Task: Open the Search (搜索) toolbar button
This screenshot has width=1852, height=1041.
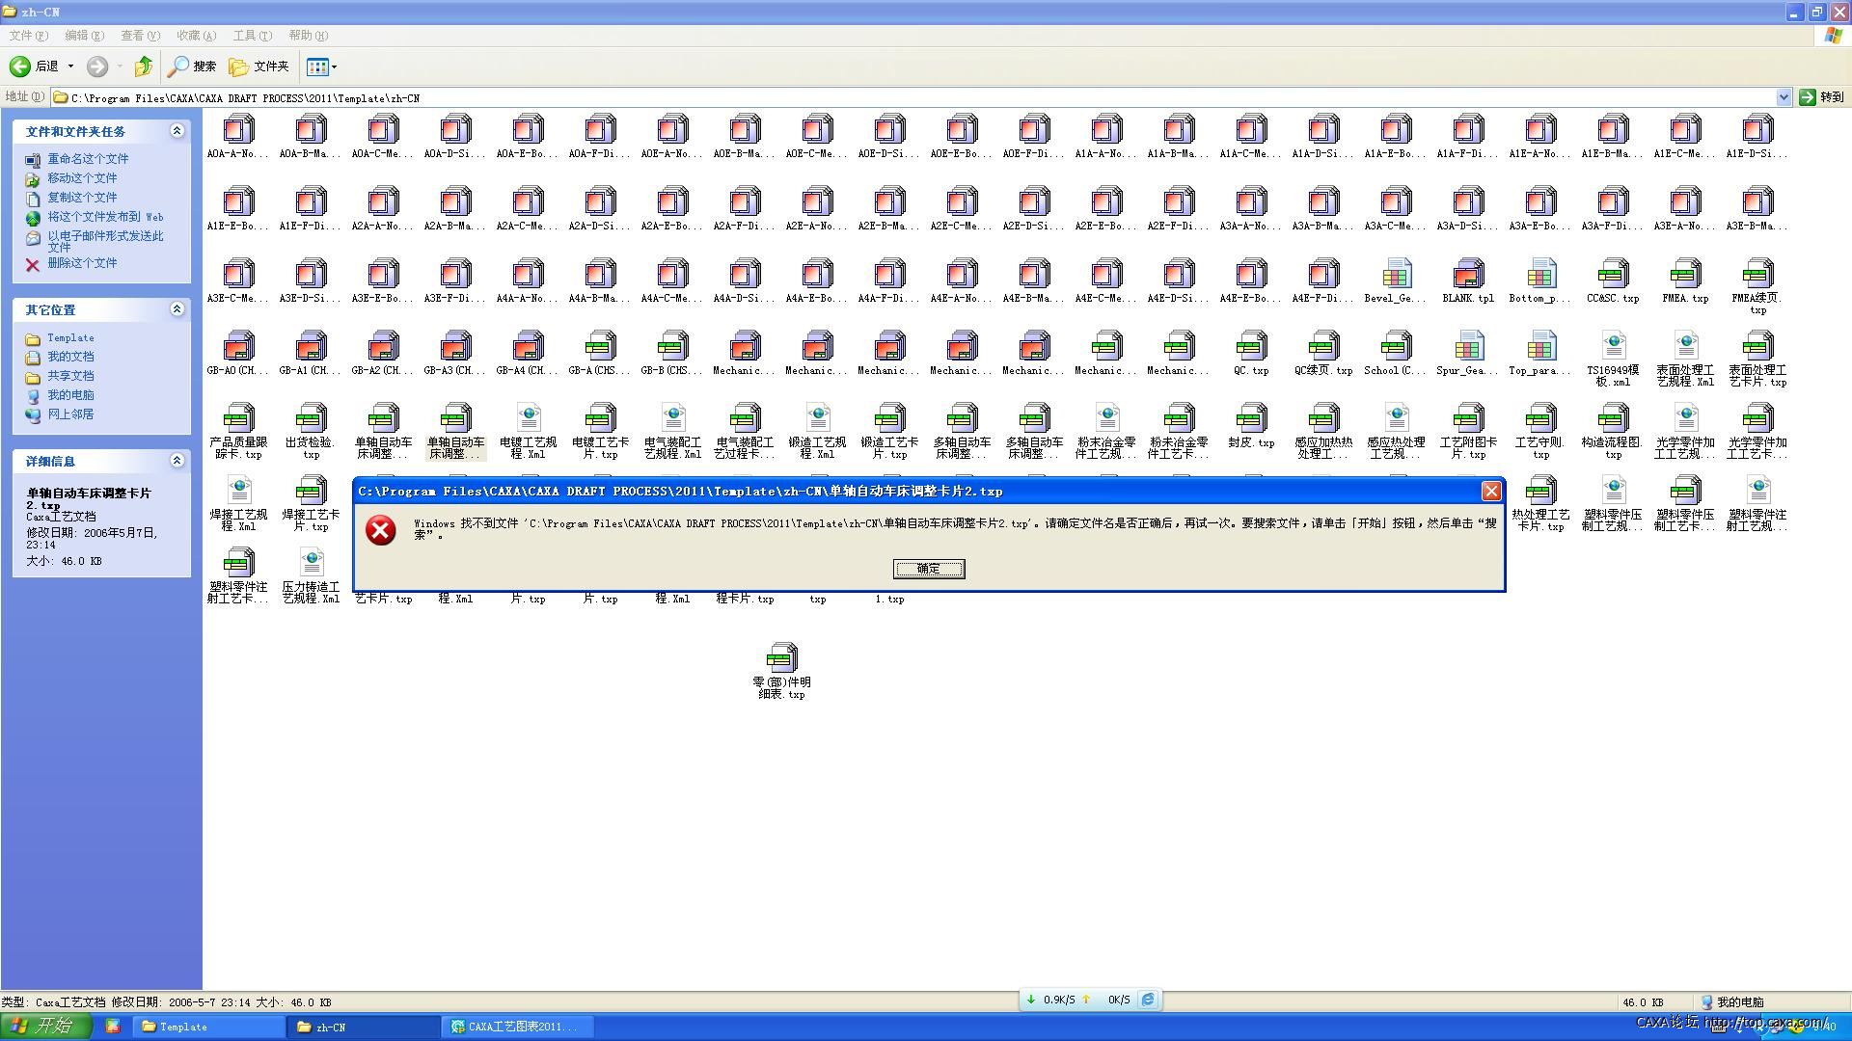Action: tap(192, 67)
